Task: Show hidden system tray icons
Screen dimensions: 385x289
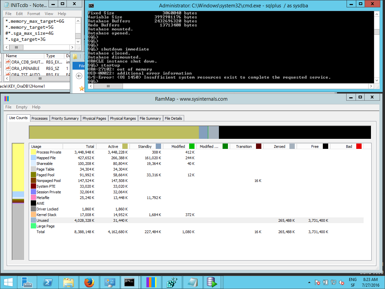Action: (x=309, y=282)
